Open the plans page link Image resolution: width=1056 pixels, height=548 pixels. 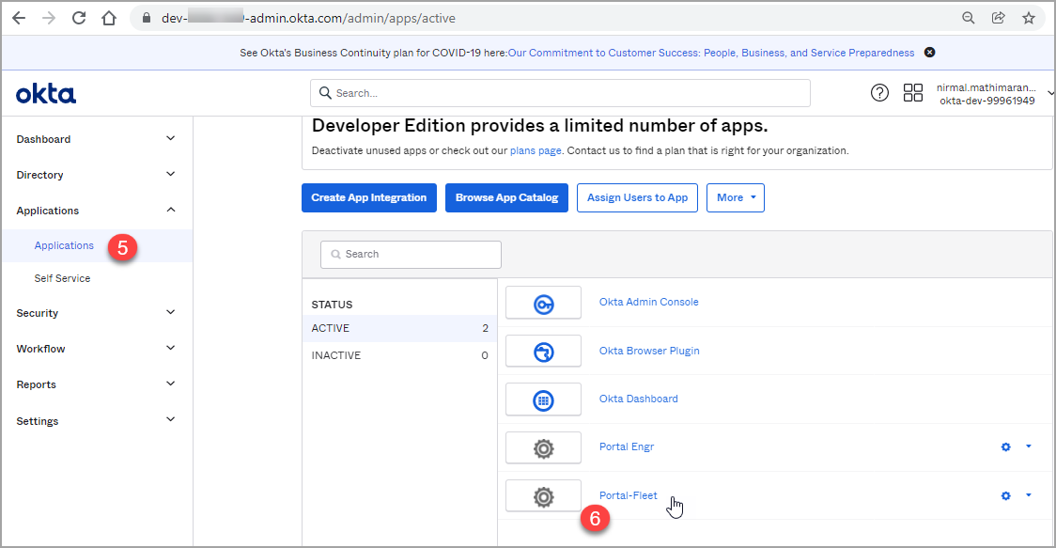pos(536,150)
